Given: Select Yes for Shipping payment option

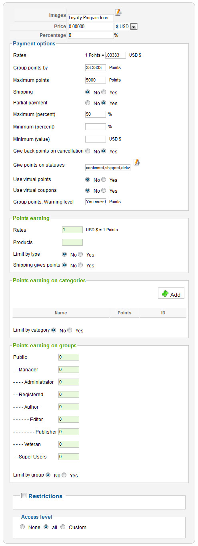Looking at the screenshot, I should (104, 92).
